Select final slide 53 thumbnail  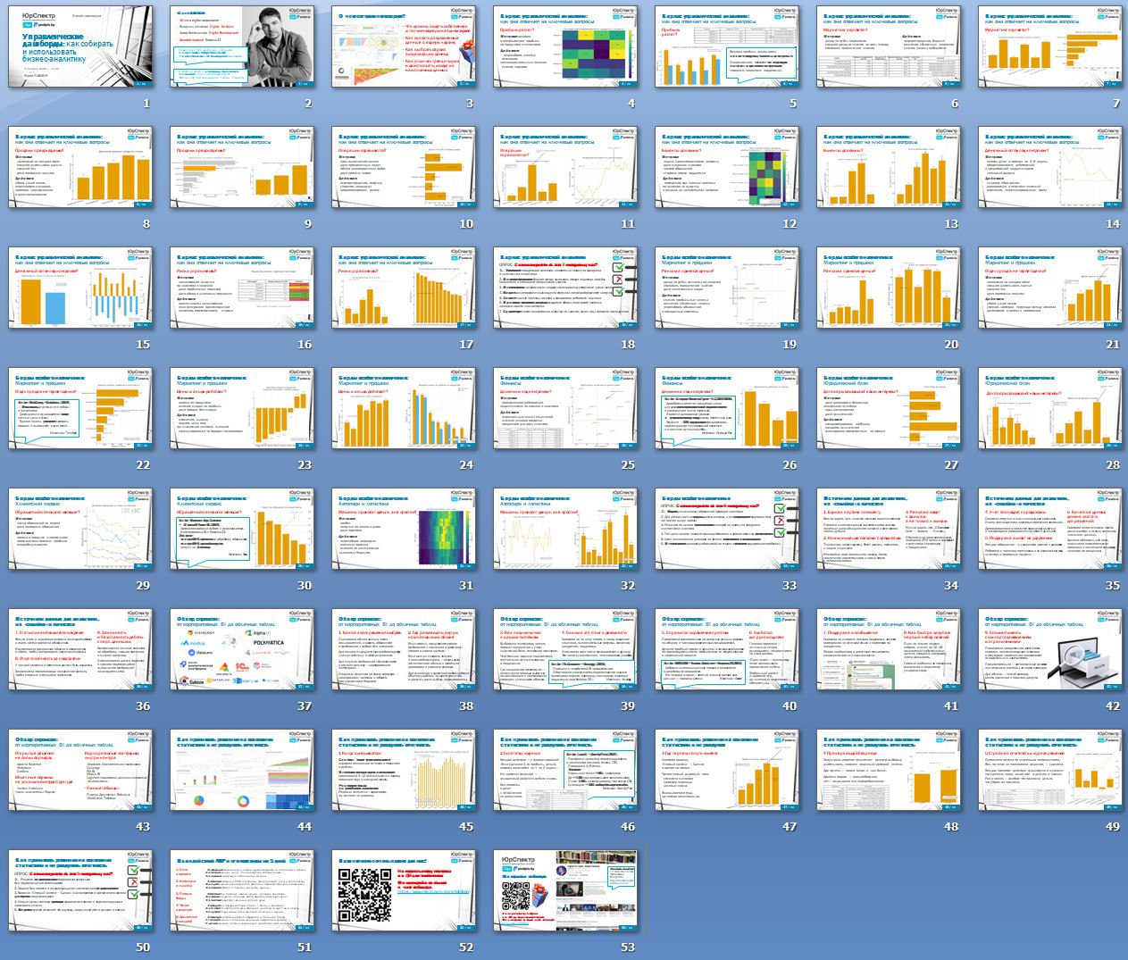coord(564,890)
